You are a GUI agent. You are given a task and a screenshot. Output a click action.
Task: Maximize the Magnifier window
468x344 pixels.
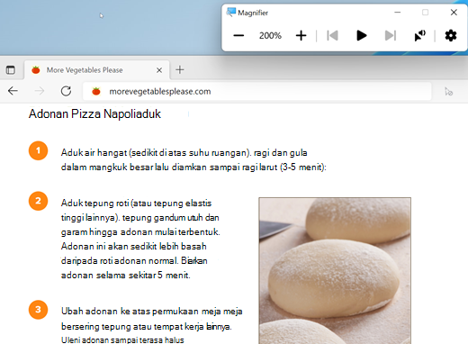(425, 13)
